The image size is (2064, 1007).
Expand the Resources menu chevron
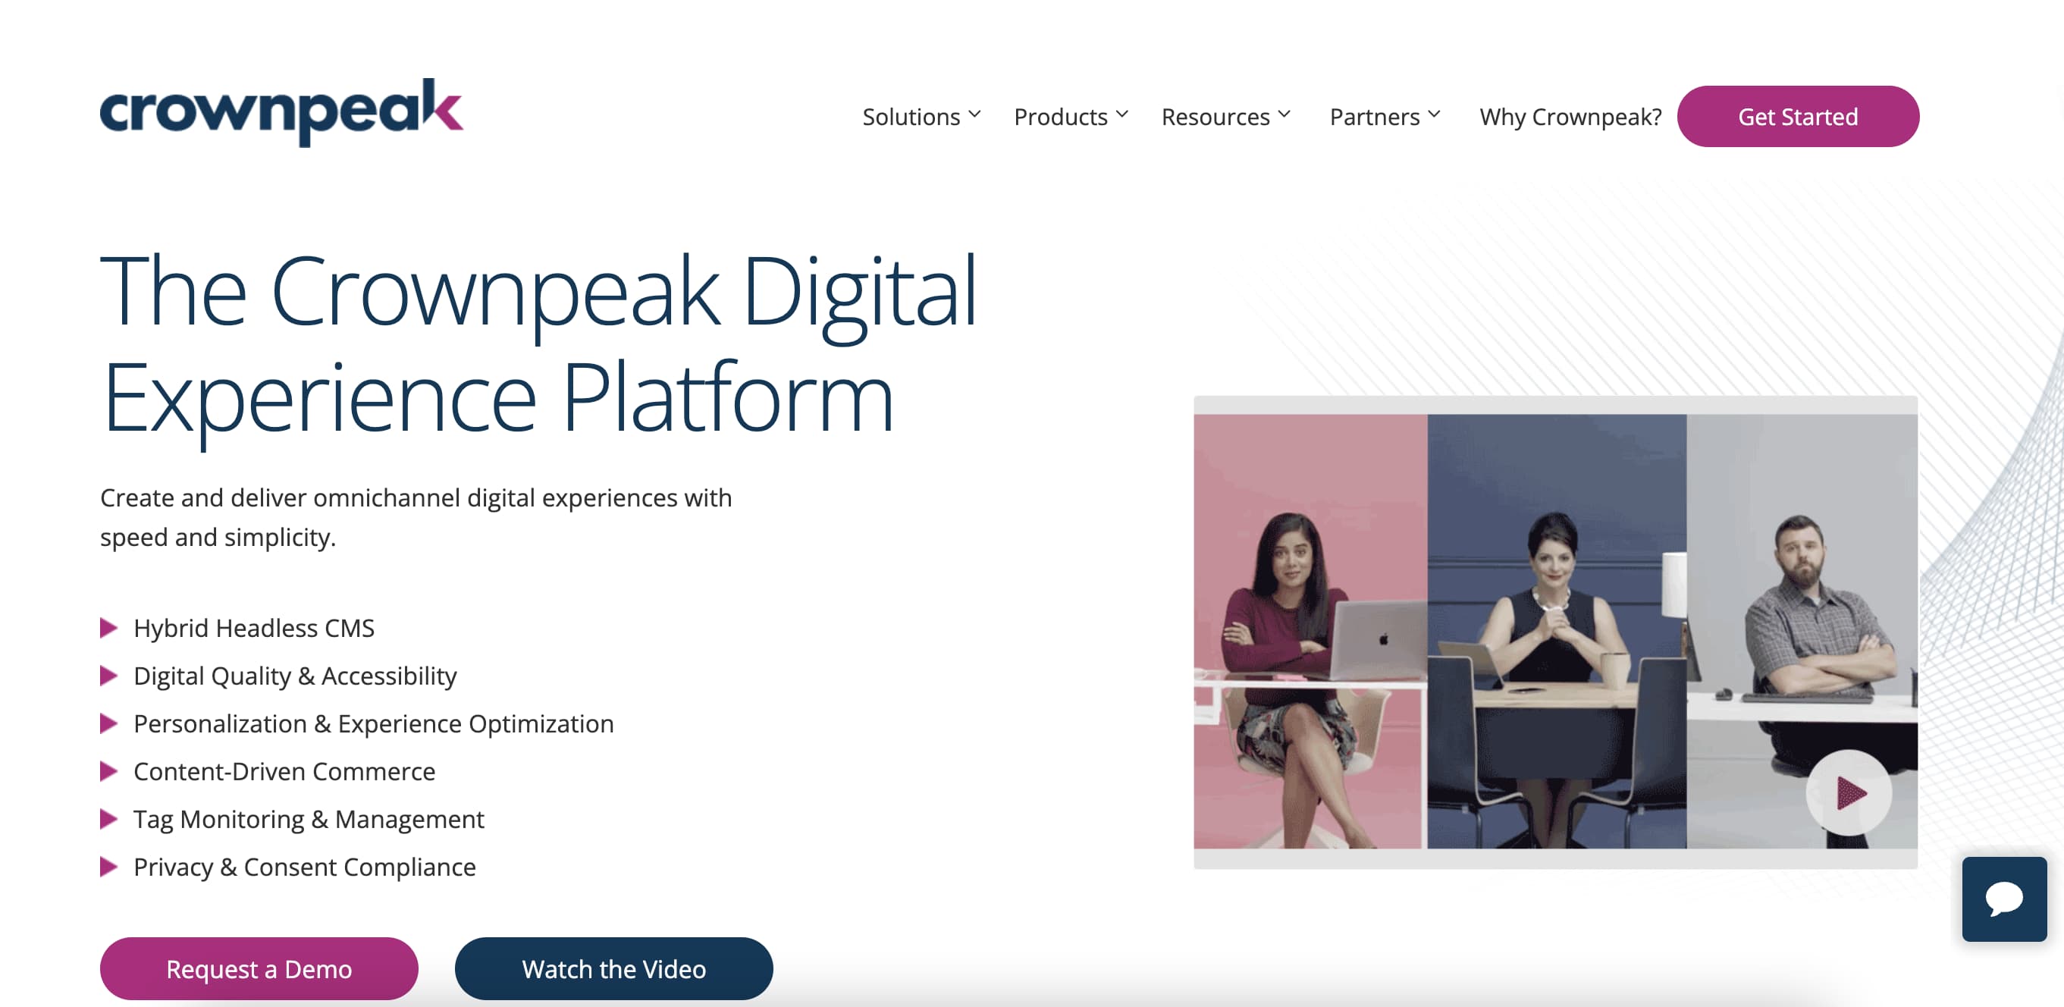pyautogui.click(x=1284, y=115)
